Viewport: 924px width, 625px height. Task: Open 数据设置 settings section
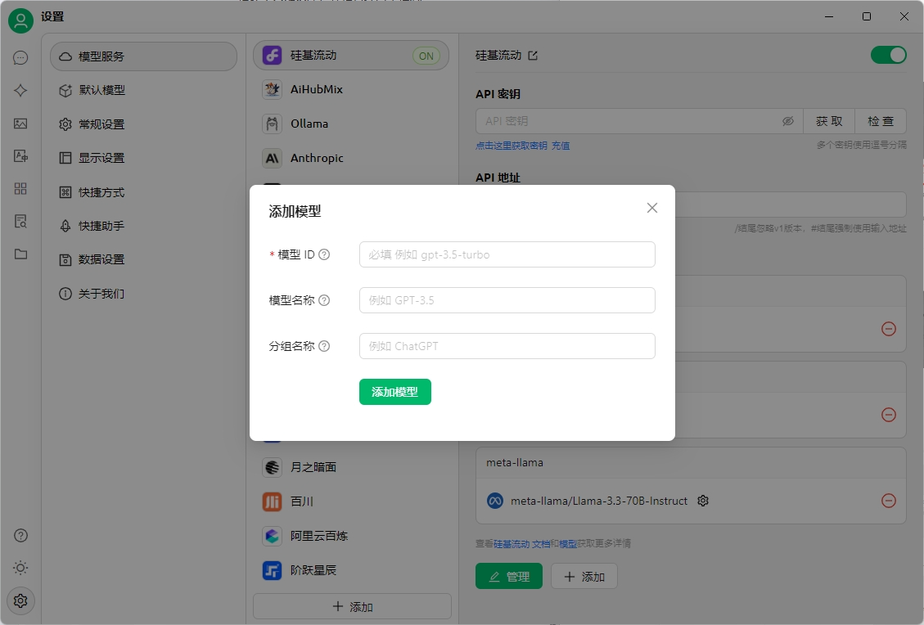click(144, 259)
